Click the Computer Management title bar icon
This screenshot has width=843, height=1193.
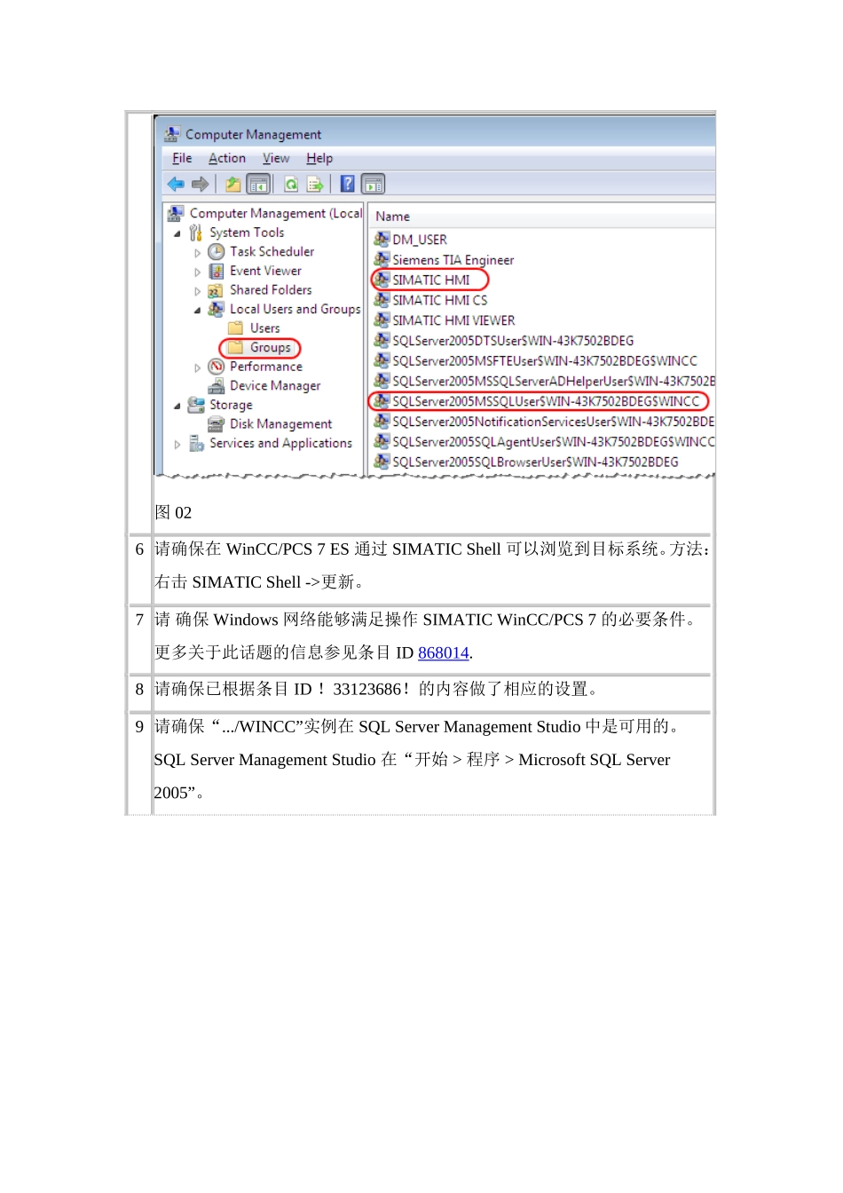pyautogui.click(x=172, y=134)
